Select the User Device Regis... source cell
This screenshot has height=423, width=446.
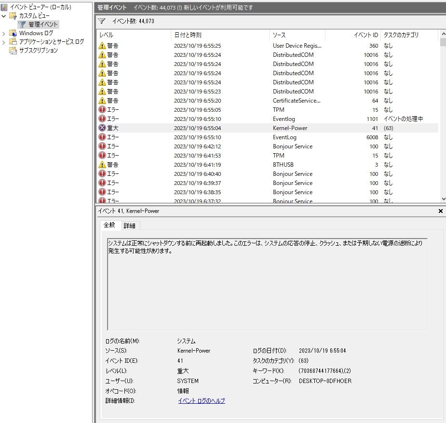[x=297, y=45]
